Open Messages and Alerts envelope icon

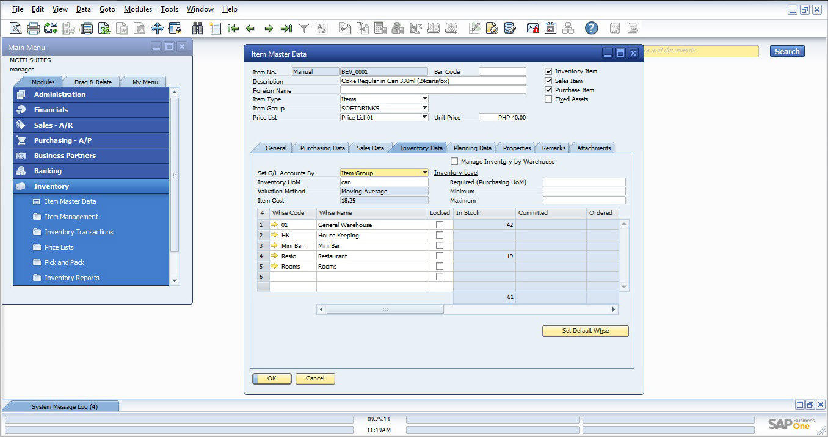[533, 28]
